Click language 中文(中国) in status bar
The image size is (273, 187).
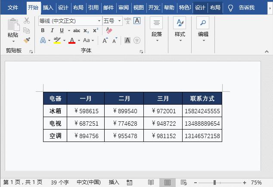tap(89, 182)
